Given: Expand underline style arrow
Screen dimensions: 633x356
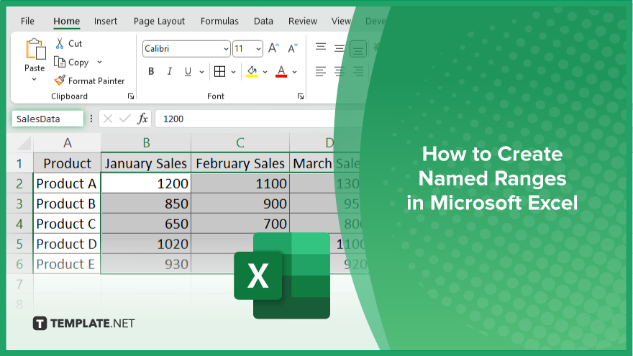Looking at the screenshot, I should 201,72.
